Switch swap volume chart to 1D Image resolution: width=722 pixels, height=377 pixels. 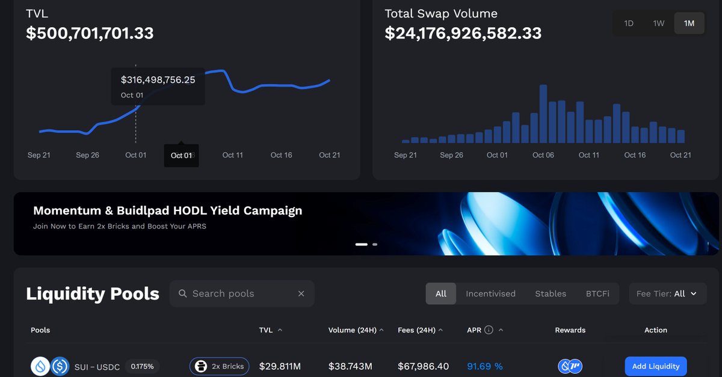tap(629, 23)
